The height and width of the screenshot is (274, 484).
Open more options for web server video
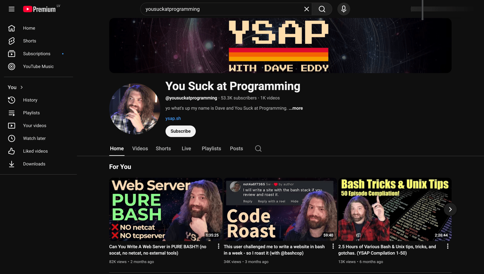(219, 246)
